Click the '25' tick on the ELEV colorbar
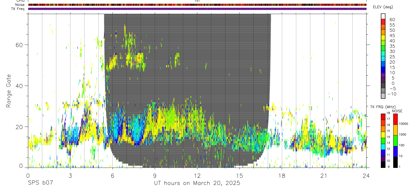The width and height of the screenshot is (412, 190). tap(392, 57)
